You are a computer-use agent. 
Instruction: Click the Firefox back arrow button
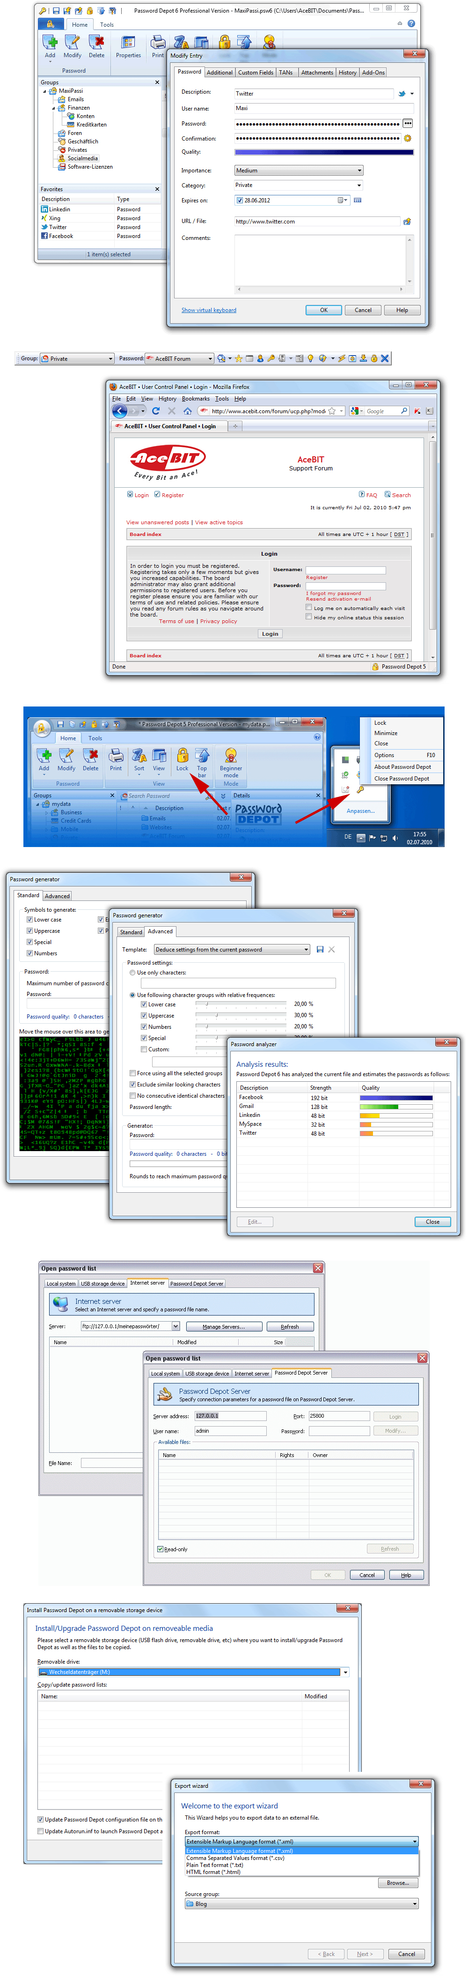tap(119, 411)
